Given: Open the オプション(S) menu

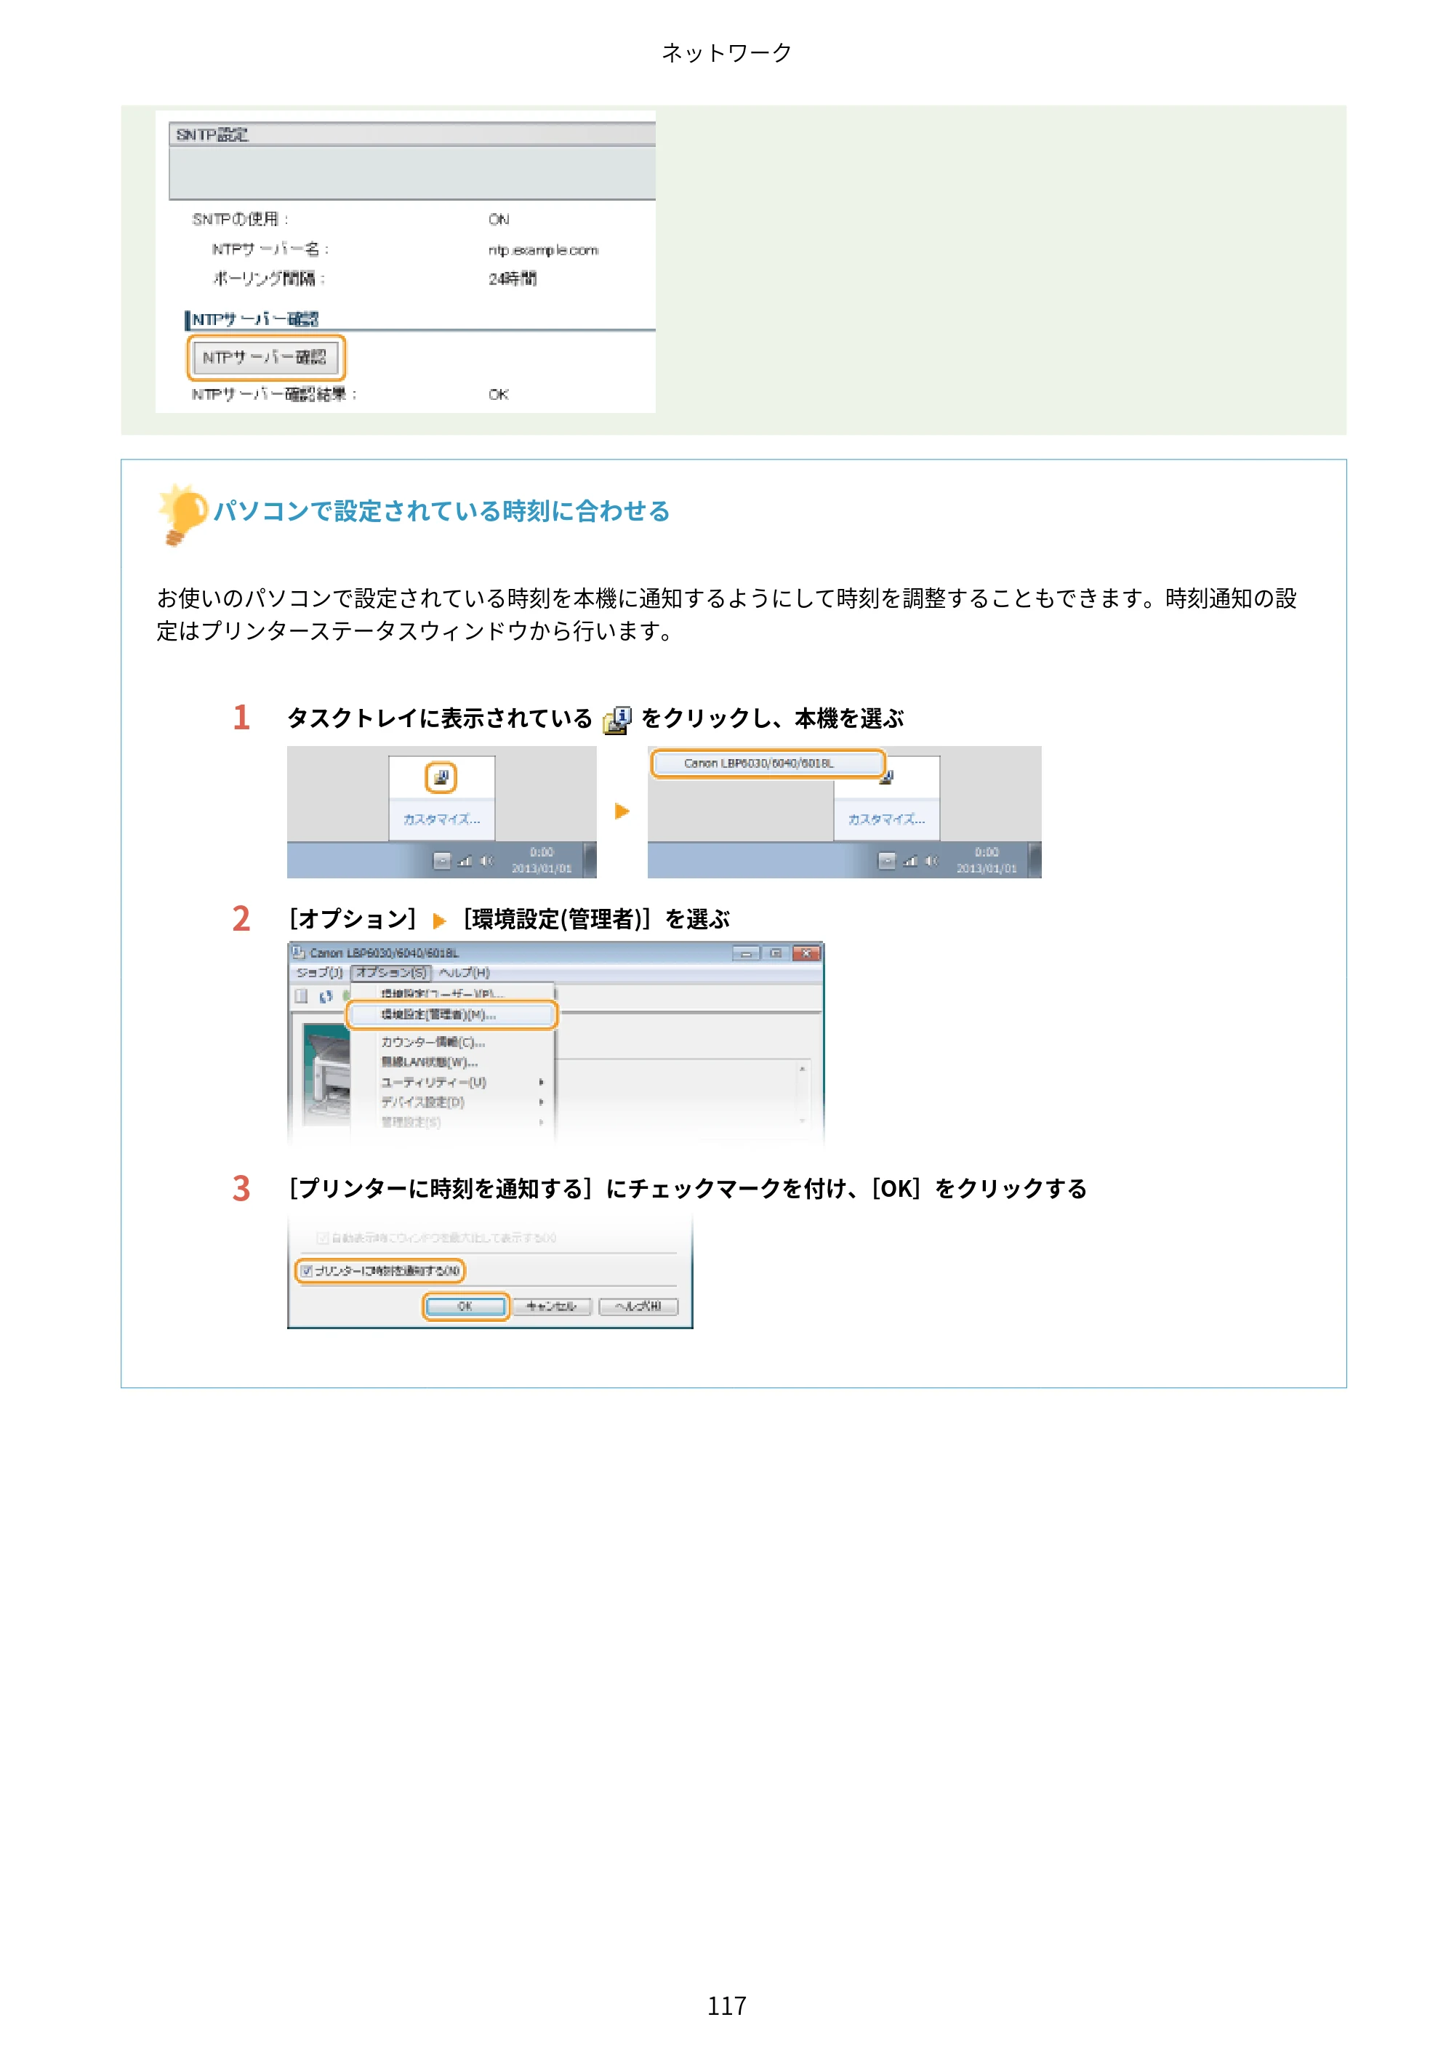Looking at the screenshot, I should 392,972.
